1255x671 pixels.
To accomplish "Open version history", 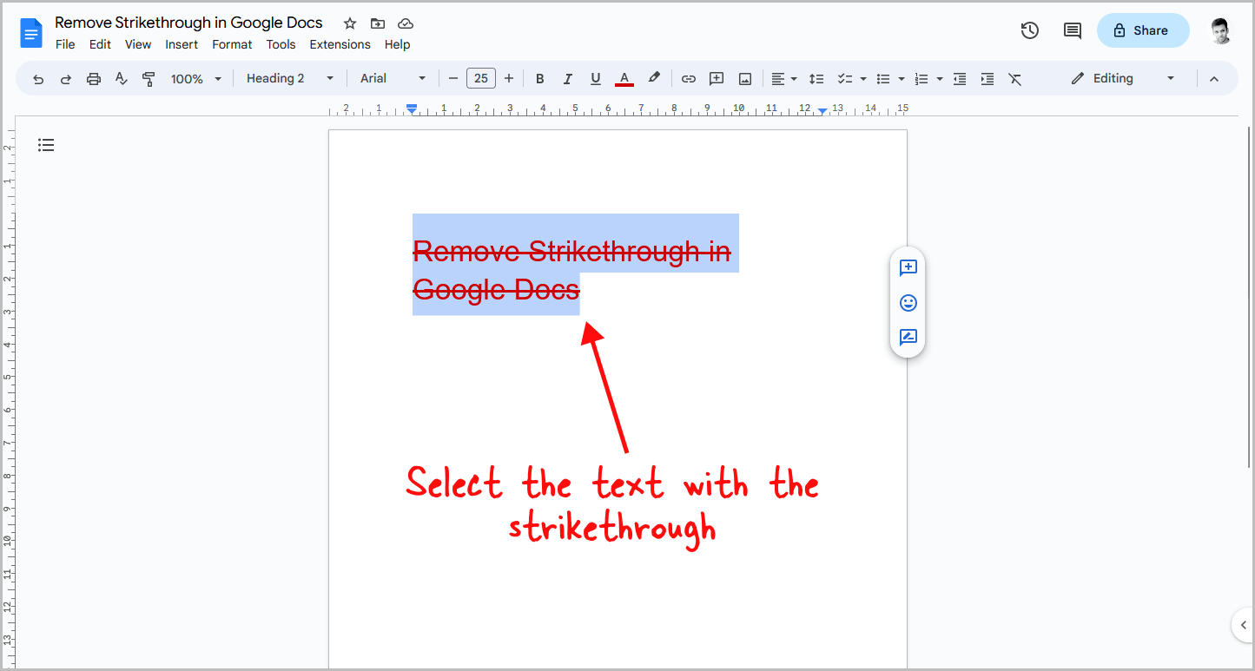I will coord(1029,30).
